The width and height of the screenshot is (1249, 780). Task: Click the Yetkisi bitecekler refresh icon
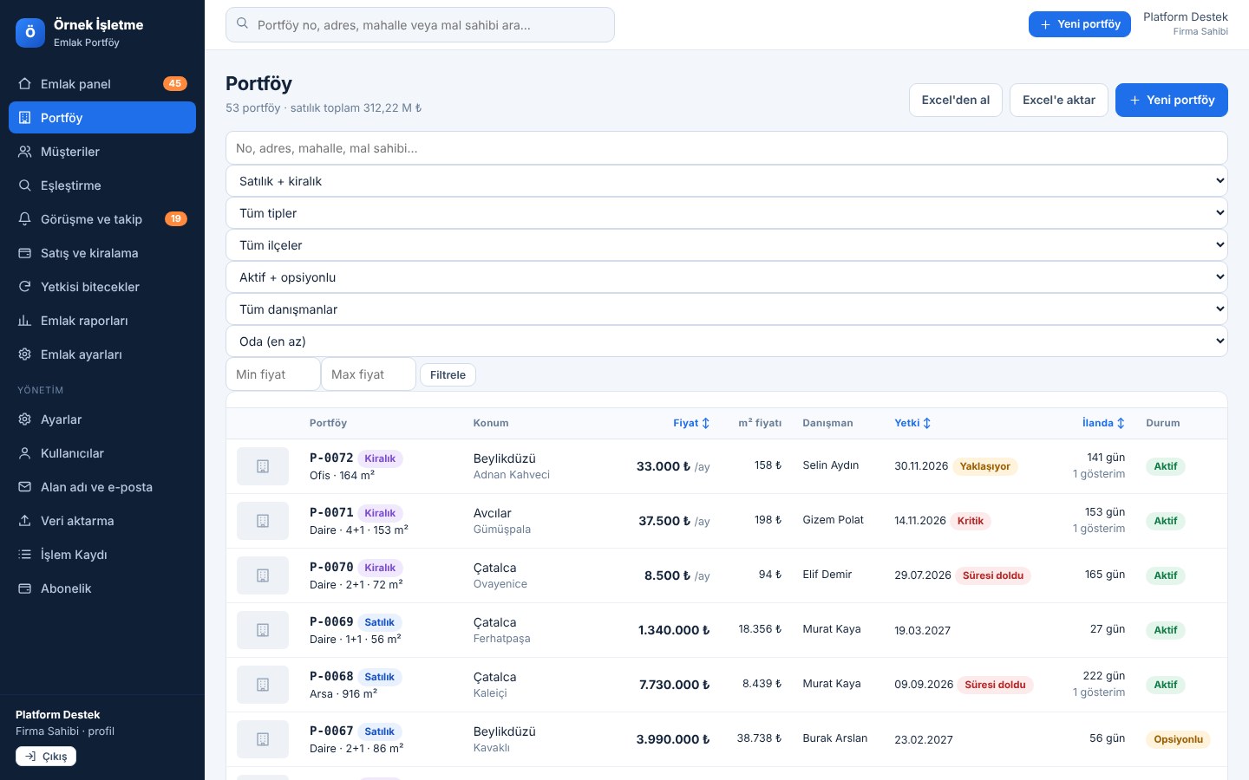click(x=25, y=287)
